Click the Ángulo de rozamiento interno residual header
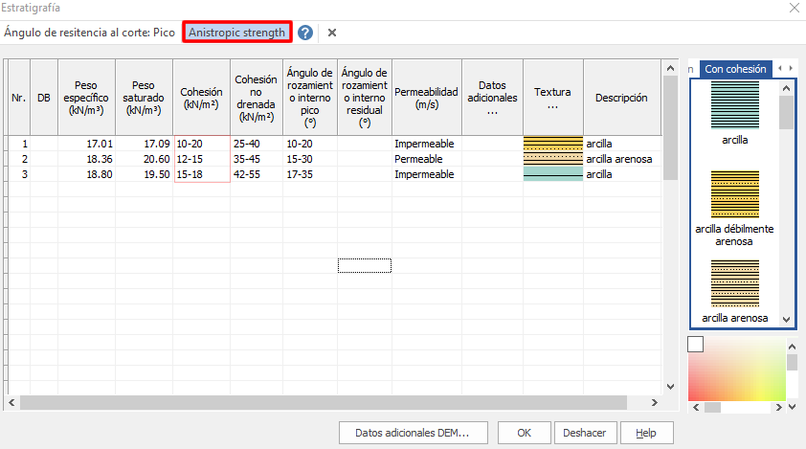806x449 pixels. [x=365, y=98]
